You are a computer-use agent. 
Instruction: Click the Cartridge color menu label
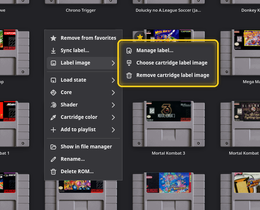(79, 117)
